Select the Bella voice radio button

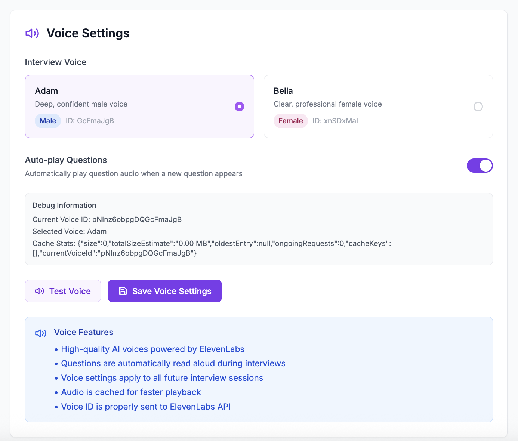click(478, 107)
